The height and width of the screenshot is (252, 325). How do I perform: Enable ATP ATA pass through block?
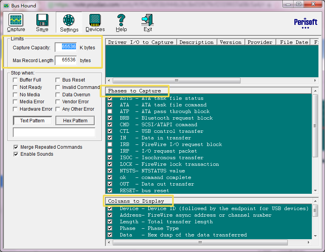[110, 111]
